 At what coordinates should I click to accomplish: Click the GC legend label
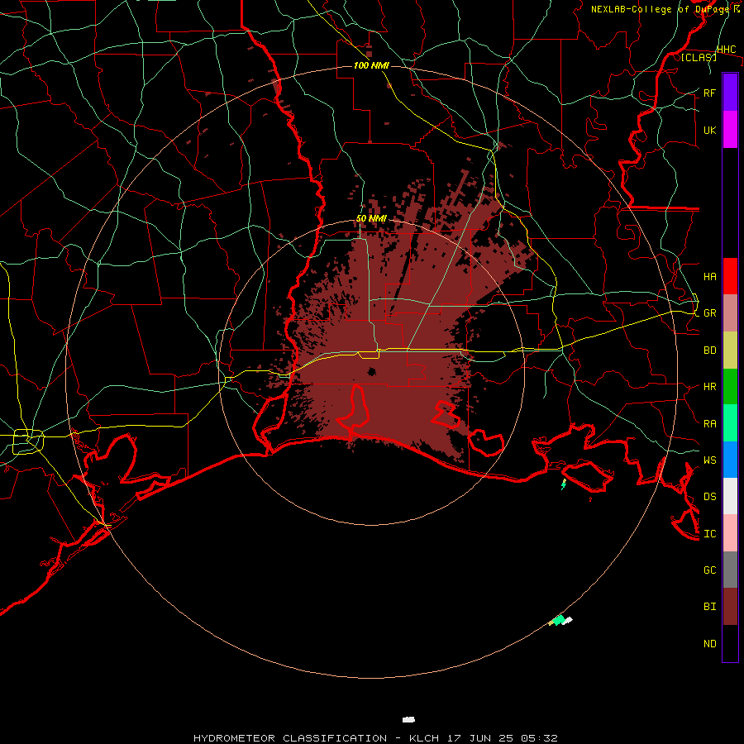[709, 570]
